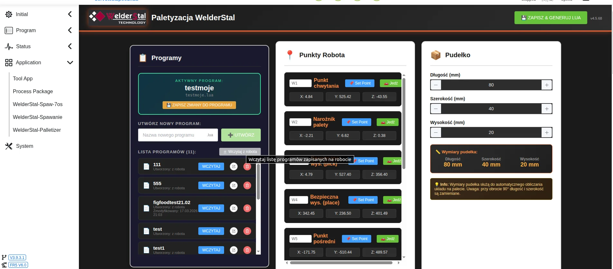Click ZAPISZ ZMIANY DO PROGRAMU button
This screenshot has height=269, width=613.
pos(199,105)
